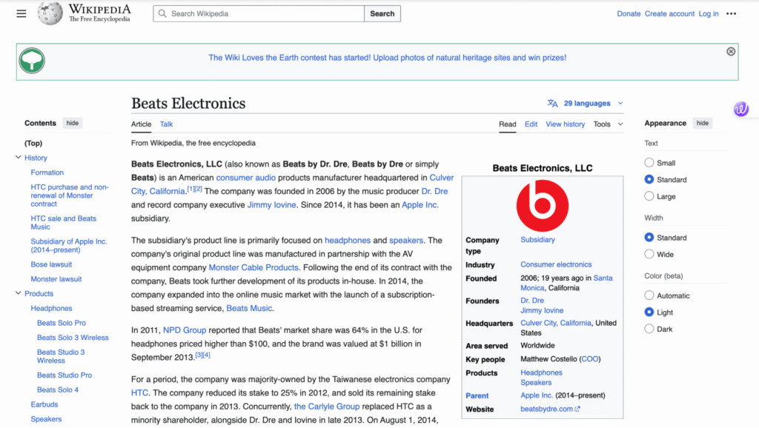Viewport: 759px width, 428px height.
Task: Jump to Formation section
Action: (x=47, y=173)
